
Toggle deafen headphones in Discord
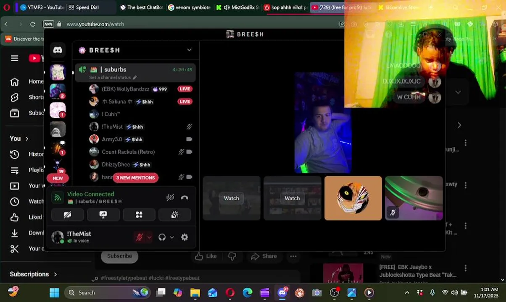coord(162,237)
